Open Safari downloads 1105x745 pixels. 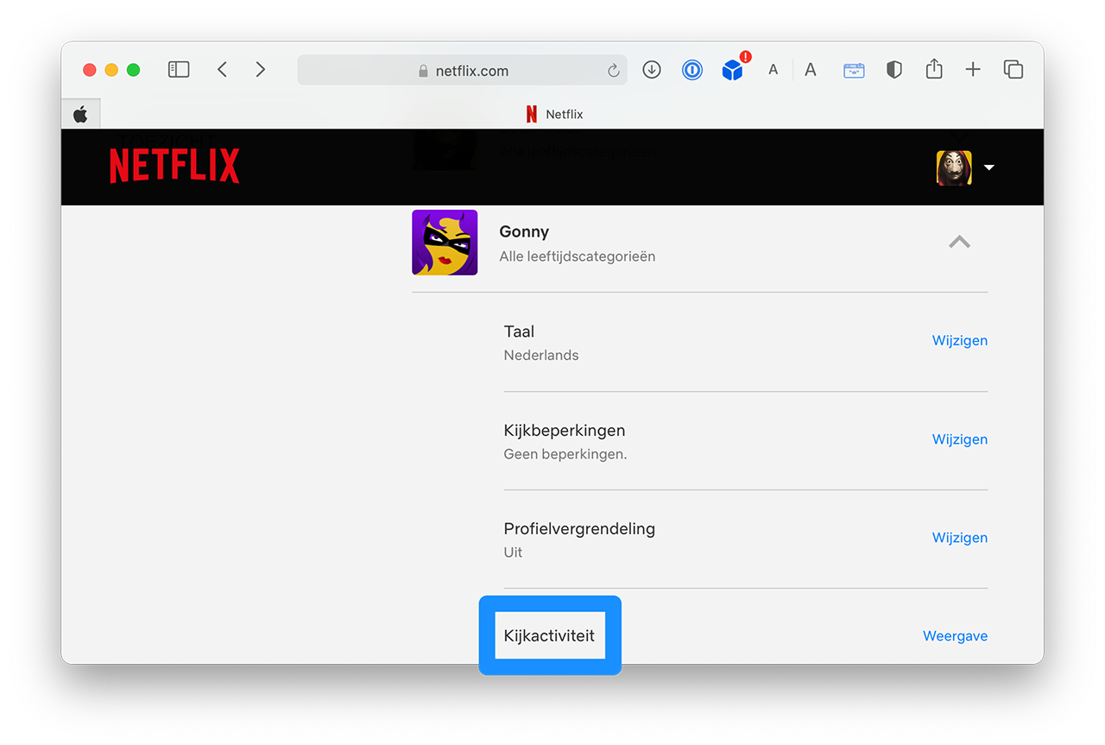[652, 70]
